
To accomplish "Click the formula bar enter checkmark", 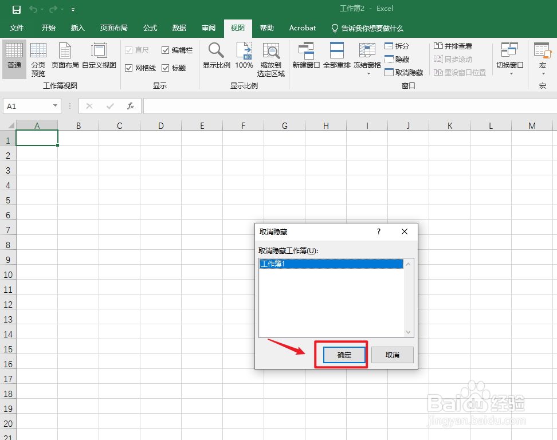I will click(110, 106).
